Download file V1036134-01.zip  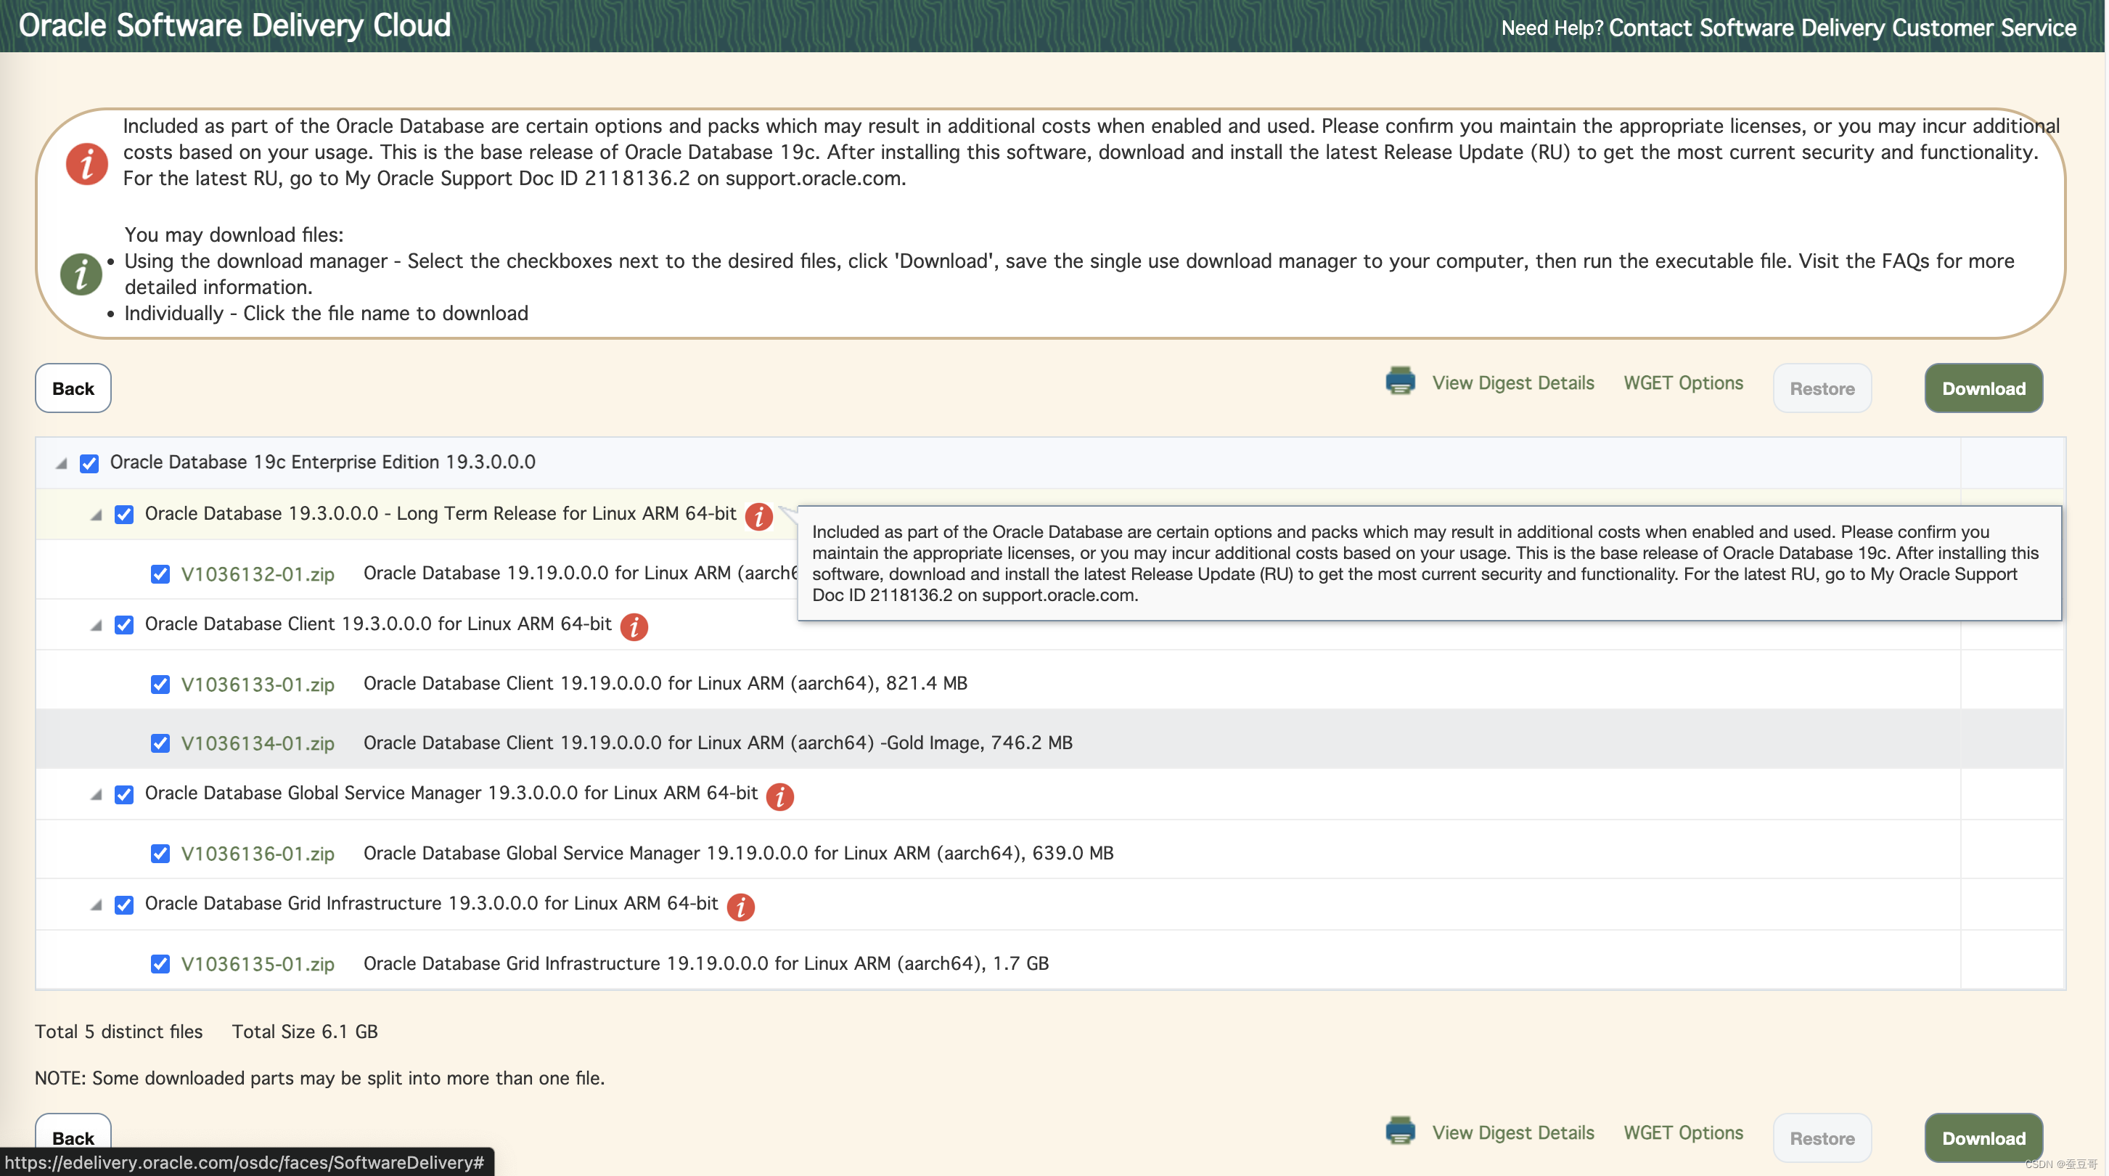point(258,743)
